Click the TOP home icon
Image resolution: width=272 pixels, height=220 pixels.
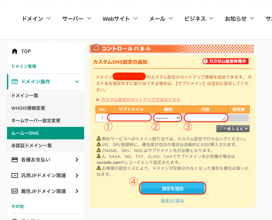coord(15,51)
